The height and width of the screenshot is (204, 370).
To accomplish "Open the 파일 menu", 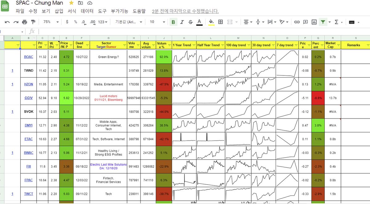I will [x=20, y=11].
